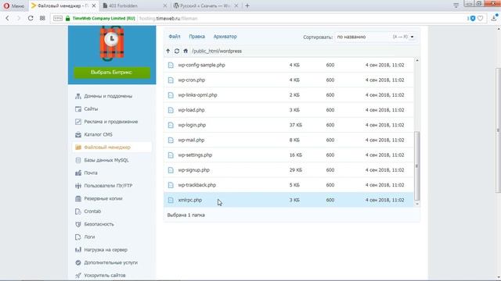Click Почта mailbox sidebar icon
Viewport: 501px width, 281px height.
pos(78,173)
